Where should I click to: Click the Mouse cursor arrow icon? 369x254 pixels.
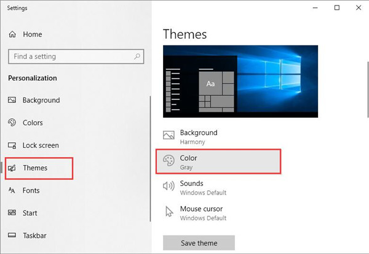click(x=169, y=211)
